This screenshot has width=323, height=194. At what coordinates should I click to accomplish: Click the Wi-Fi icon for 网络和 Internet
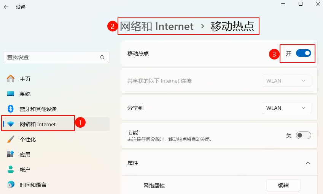click(x=11, y=124)
